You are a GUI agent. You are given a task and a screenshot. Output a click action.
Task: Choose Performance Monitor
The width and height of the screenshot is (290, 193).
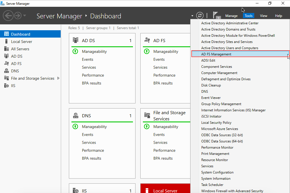point(217,148)
